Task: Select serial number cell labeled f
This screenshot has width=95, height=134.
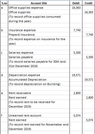Action: [x=4, y=115]
